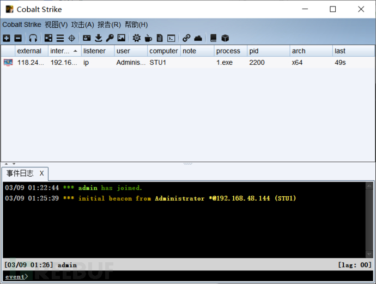This screenshot has width=376, height=284.
Task: Open the 攻击(A) menu
Action: tap(82, 25)
